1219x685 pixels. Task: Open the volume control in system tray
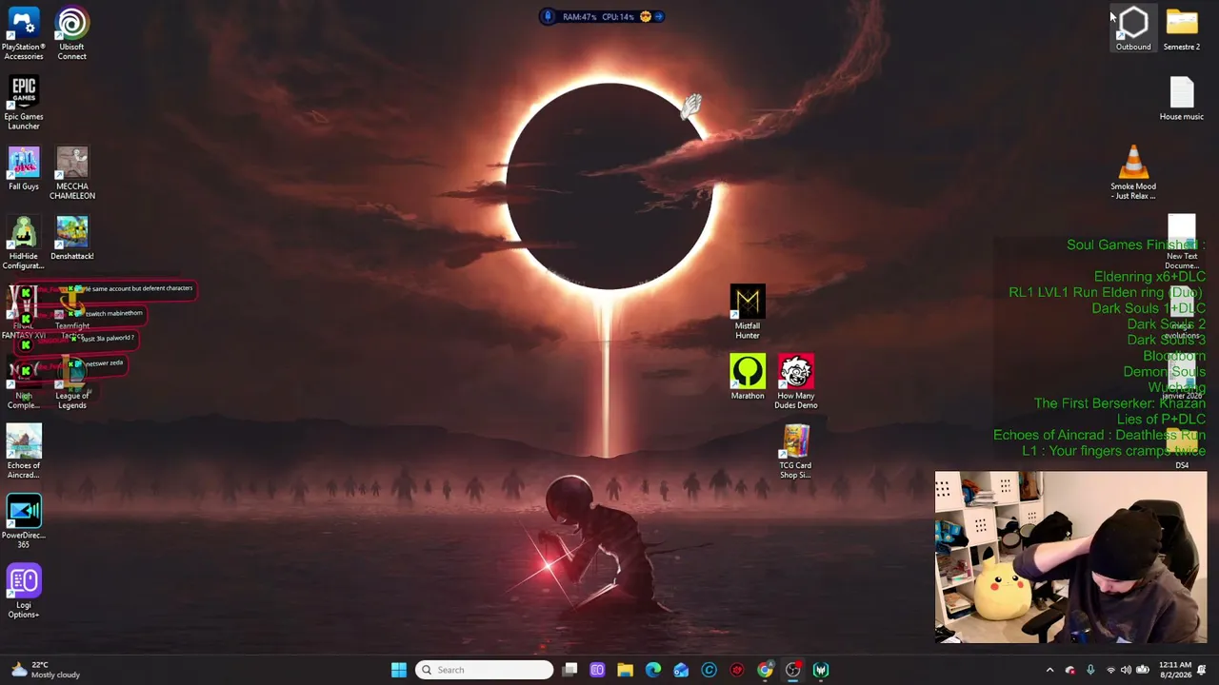(1126, 670)
